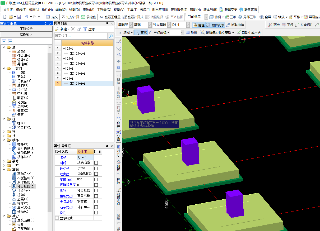320x231 pixels.
Task: Toggle checkbox for 模板类型 row
Action: pos(96,196)
